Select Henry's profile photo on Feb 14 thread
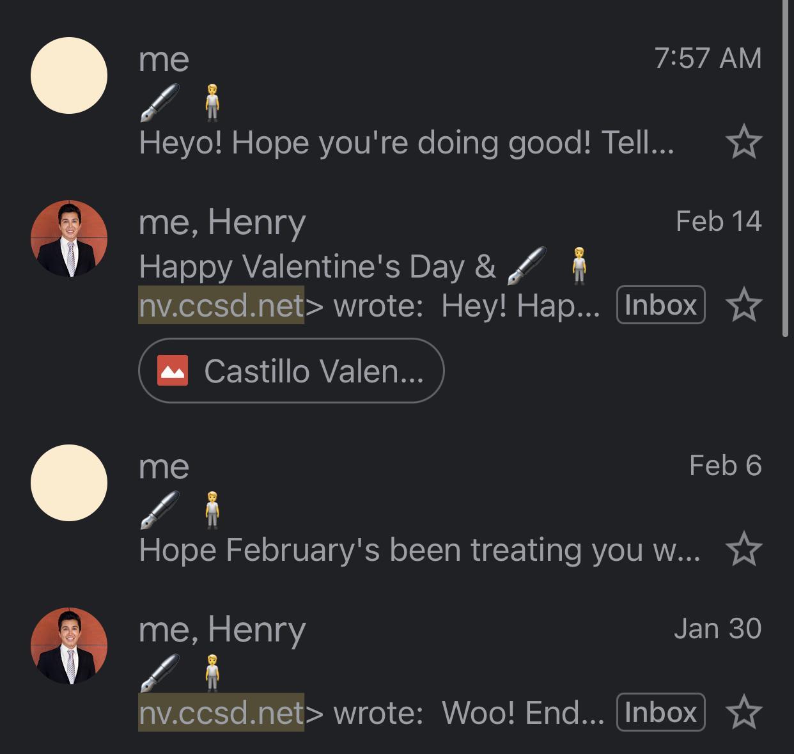The height and width of the screenshot is (754, 794). (69, 239)
